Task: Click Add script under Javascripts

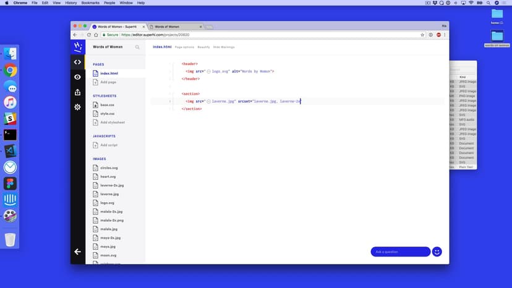Action: click(108, 145)
